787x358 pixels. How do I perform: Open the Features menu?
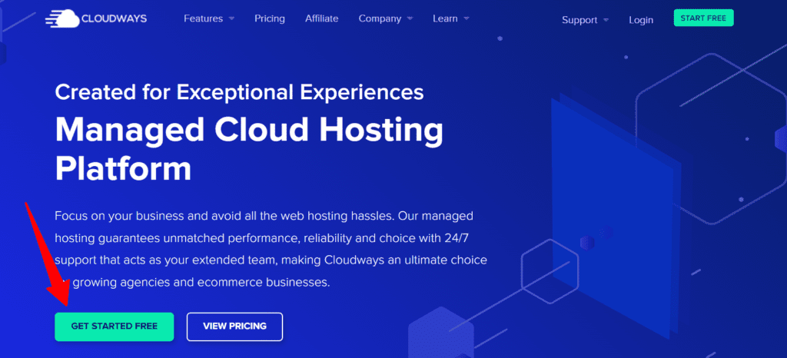click(x=203, y=18)
